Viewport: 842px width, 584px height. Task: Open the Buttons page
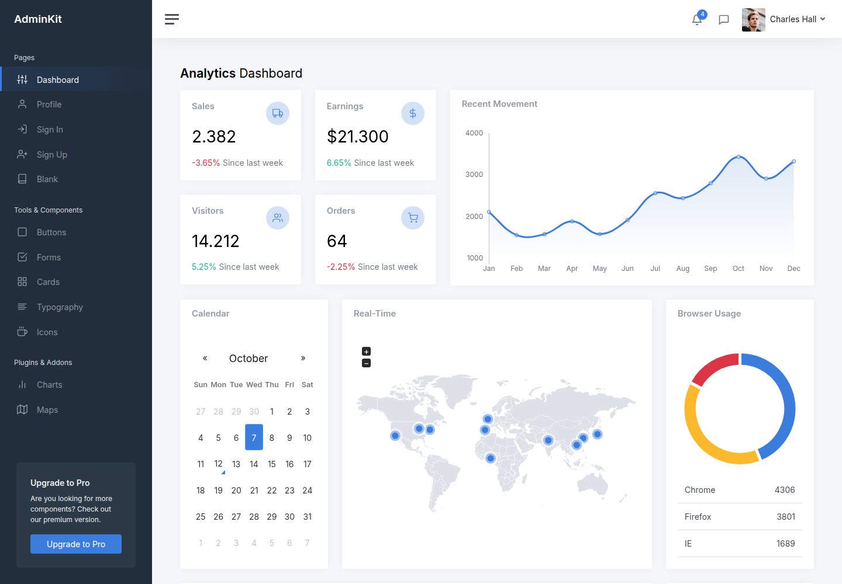click(76, 232)
